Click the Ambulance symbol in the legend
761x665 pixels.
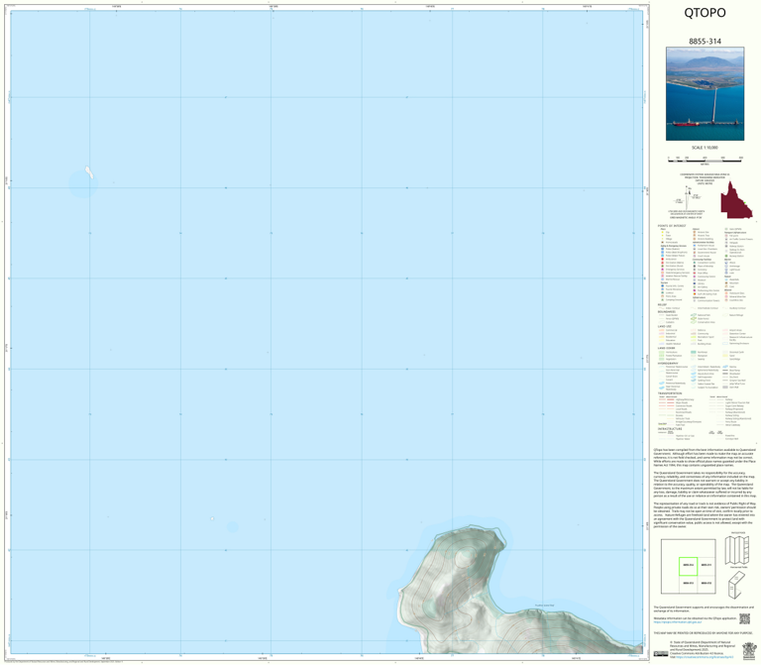pyautogui.click(x=663, y=260)
